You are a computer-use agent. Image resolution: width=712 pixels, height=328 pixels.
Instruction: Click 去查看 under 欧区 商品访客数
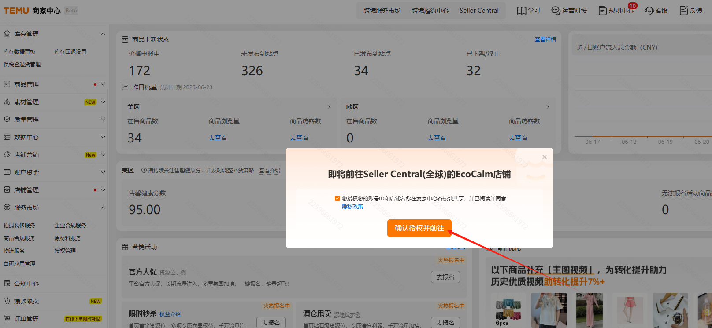coord(518,138)
